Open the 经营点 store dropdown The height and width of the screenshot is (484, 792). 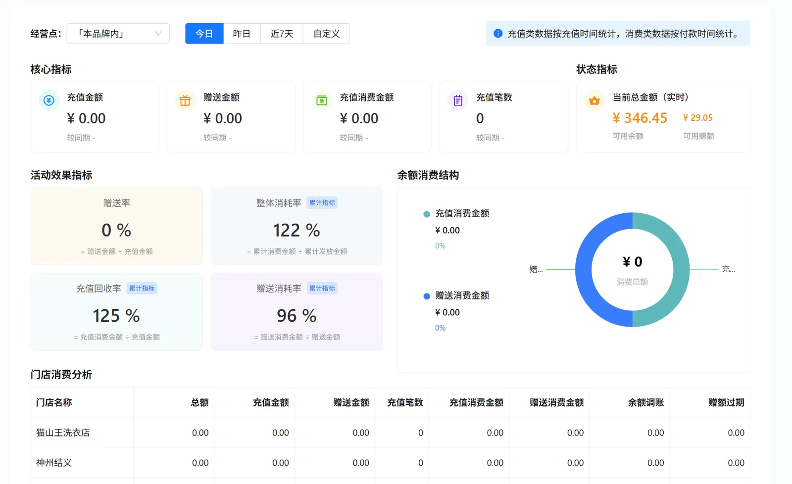[118, 34]
